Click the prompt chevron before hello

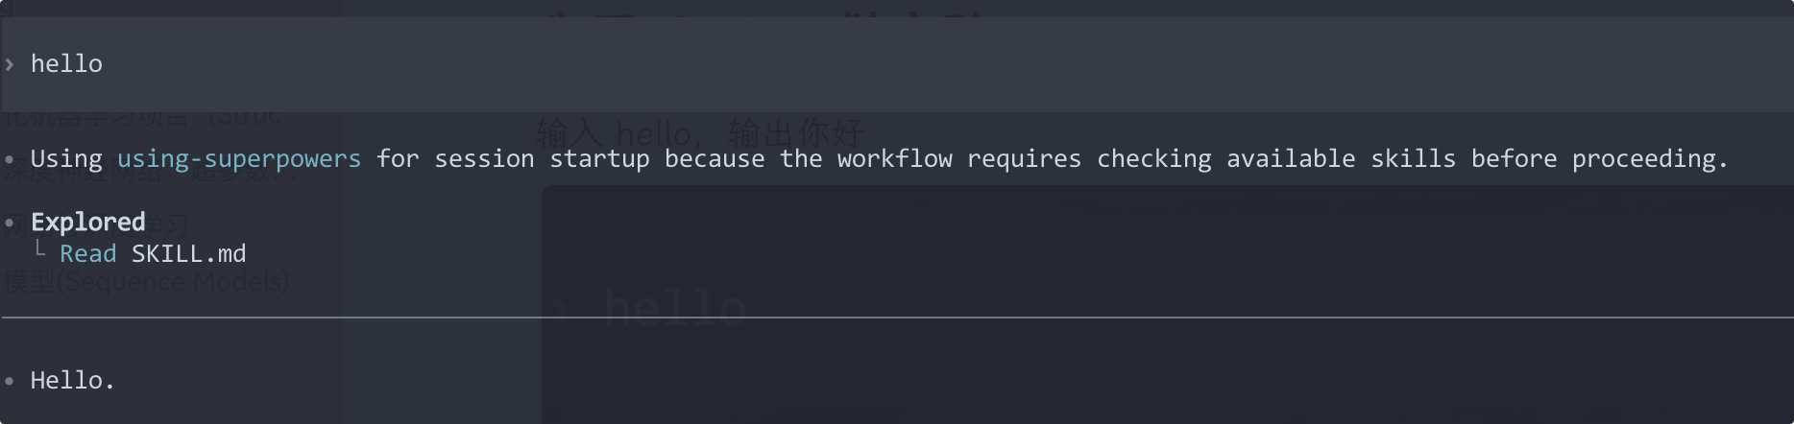[10, 64]
